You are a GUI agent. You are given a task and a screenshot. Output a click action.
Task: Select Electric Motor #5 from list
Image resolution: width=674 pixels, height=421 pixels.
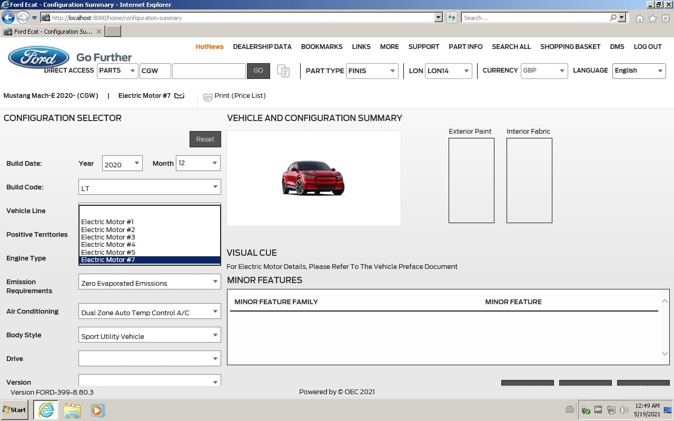pyautogui.click(x=150, y=253)
